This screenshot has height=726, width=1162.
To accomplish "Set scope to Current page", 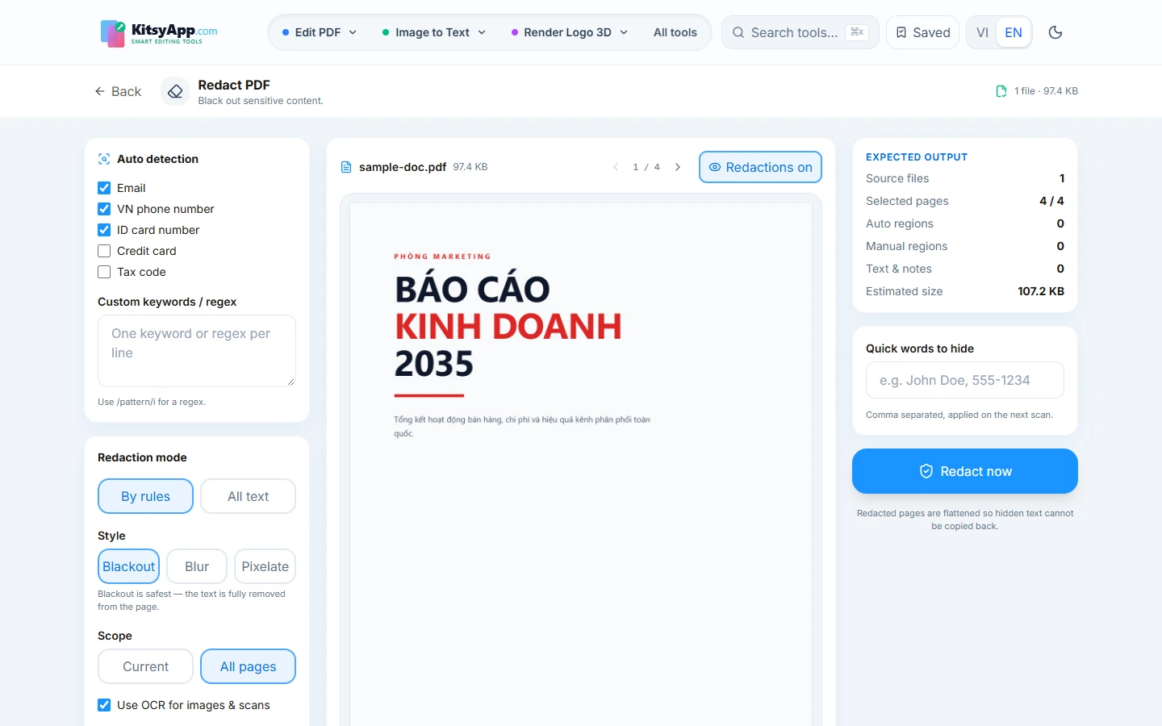I will [x=145, y=666].
